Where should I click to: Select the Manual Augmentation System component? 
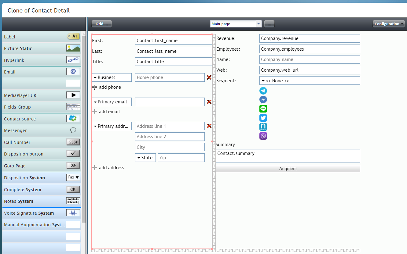click(42, 224)
